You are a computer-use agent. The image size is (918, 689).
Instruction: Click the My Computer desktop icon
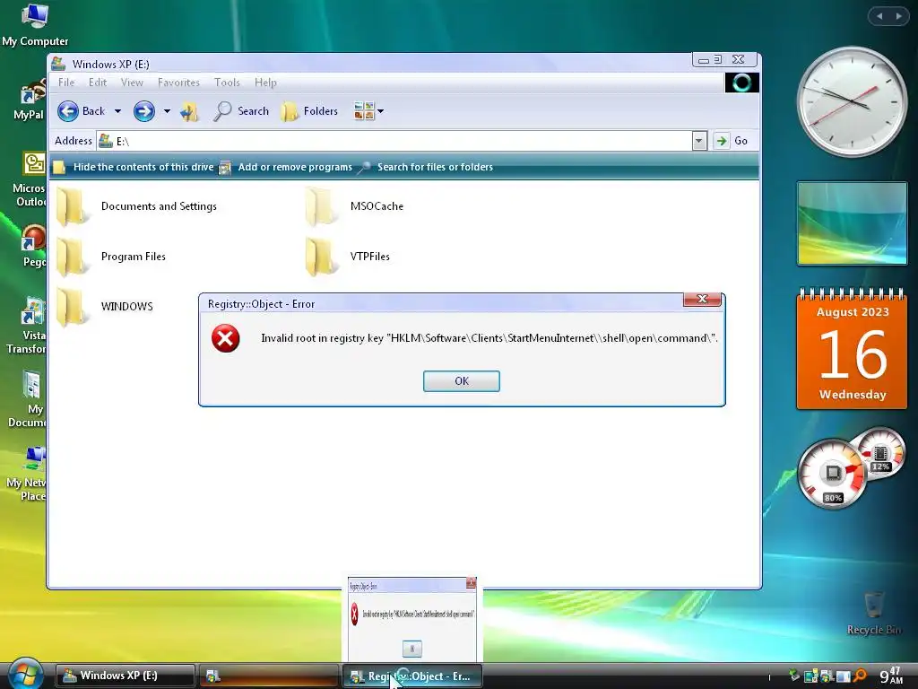[x=35, y=24]
